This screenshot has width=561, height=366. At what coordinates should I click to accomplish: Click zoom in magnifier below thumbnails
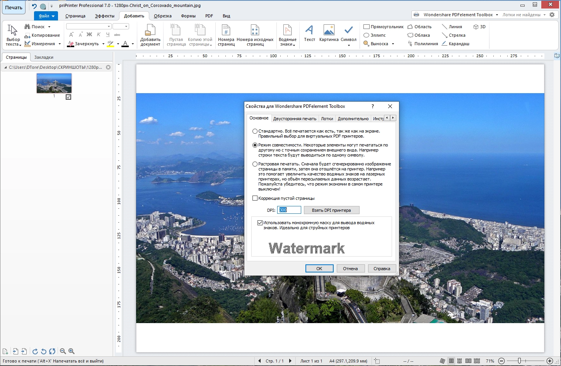tap(72, 351)
